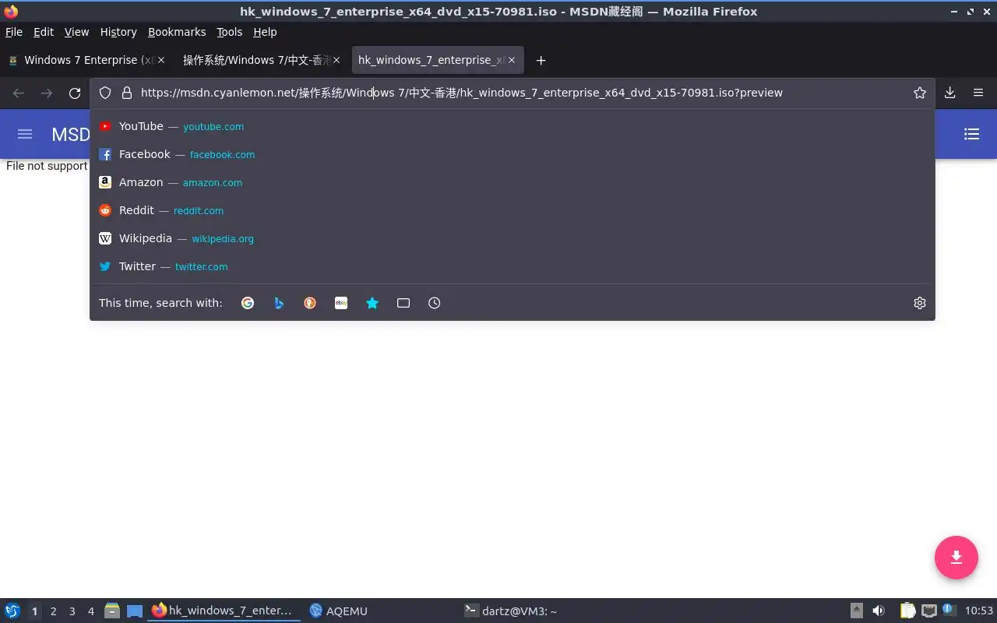Select Amazon suggestion
The width and height of the screenshot is (997, 623).
click(x=512, y=182)
